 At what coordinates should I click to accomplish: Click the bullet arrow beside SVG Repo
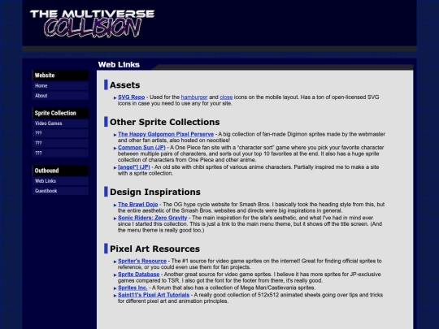pos(115,97)
